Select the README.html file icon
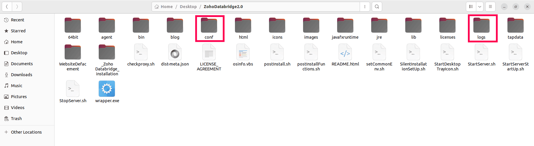The height and width of the screenshot is (146, 534). (x=345, y=52)
